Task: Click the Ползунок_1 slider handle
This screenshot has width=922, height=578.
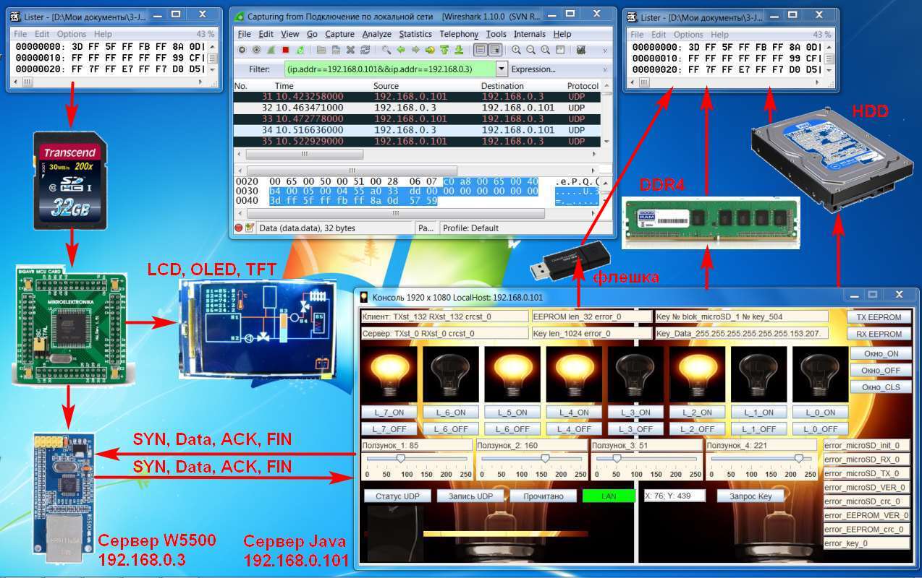Action: click(x=400, y=458)
